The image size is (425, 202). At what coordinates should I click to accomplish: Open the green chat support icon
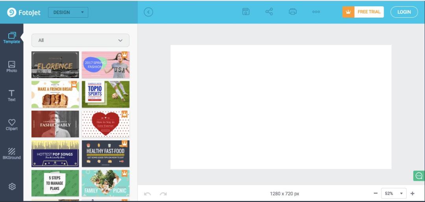(419, 176)
